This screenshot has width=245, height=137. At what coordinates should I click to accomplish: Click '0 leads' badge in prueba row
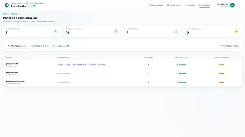[x=221, y=82]
